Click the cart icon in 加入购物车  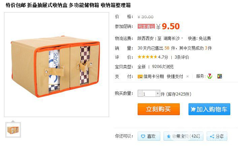pyautogui.click(x=193, y=109)
